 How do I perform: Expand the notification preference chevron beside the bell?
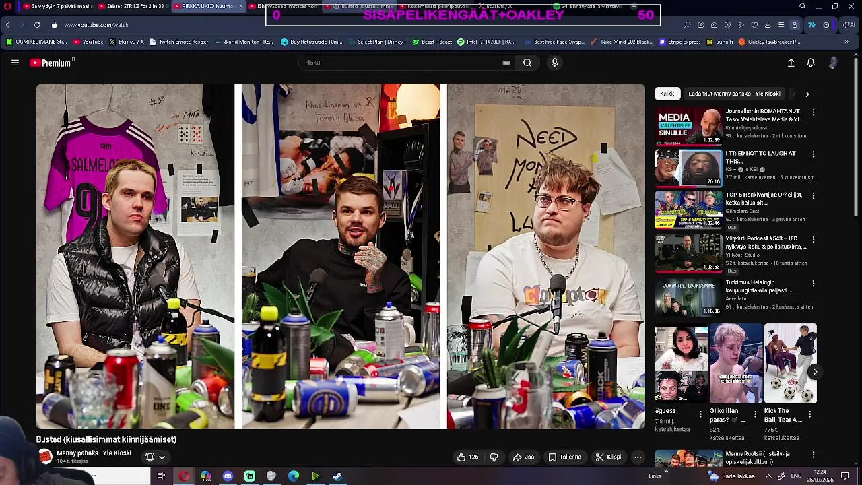tap(162, 457)
